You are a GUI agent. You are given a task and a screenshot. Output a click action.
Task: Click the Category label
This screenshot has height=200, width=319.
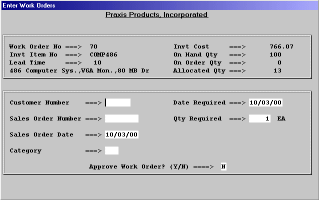tap(25, 151)
